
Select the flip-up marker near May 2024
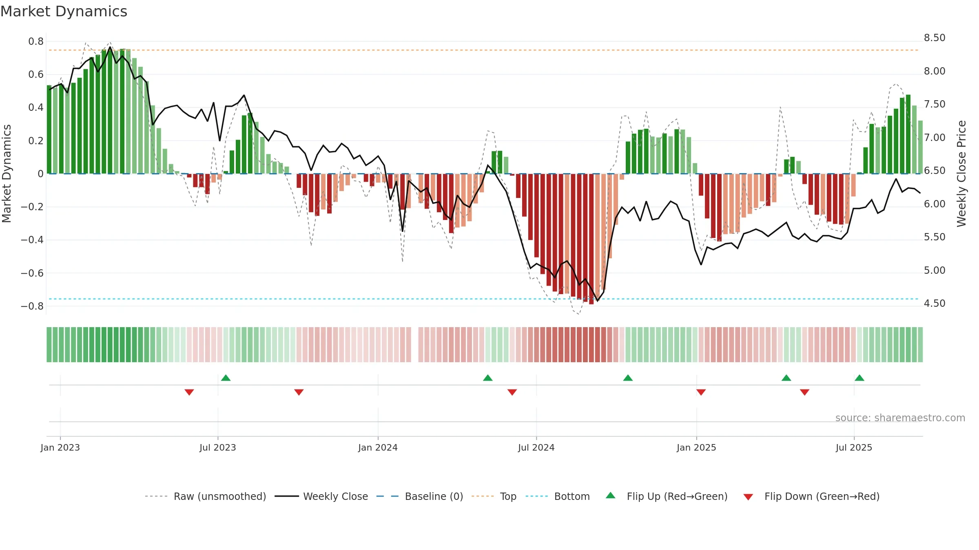[x=488, y=378]
